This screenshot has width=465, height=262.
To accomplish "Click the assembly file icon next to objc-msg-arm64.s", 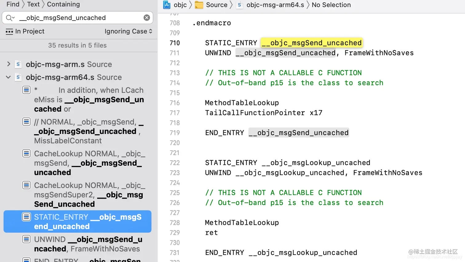I will [x=240, y=5].
